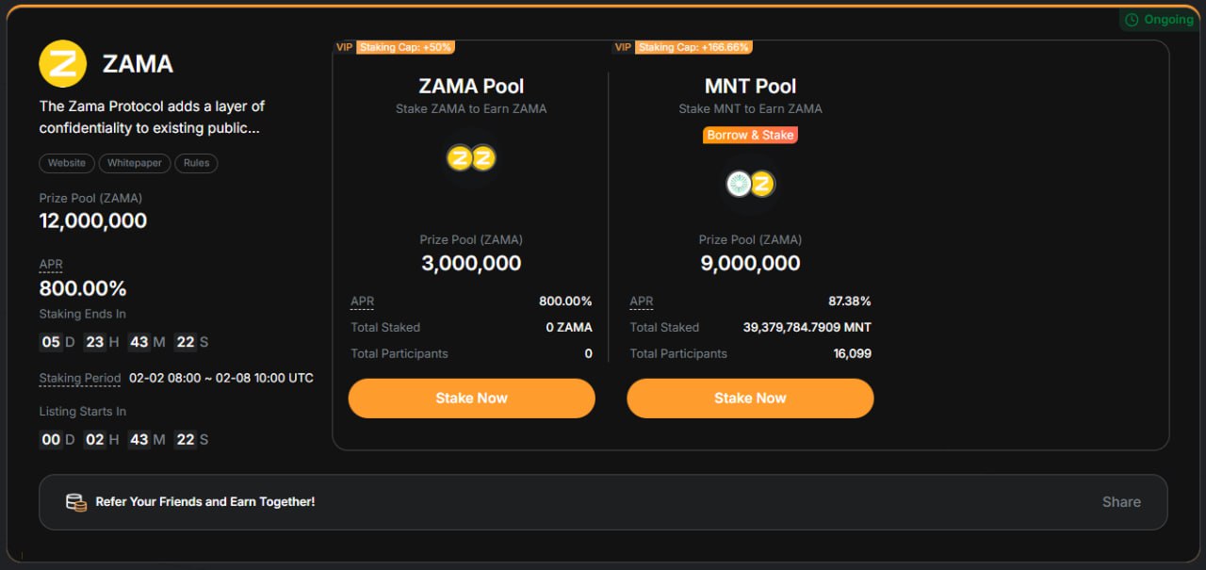1206x570 pixels.
Task: Click the VIP badge on ZAMA Pool
Action: click(x=344, y=47)
